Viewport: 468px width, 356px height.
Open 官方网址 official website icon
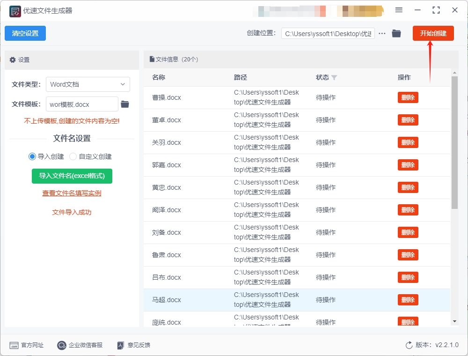coord(14,345)
